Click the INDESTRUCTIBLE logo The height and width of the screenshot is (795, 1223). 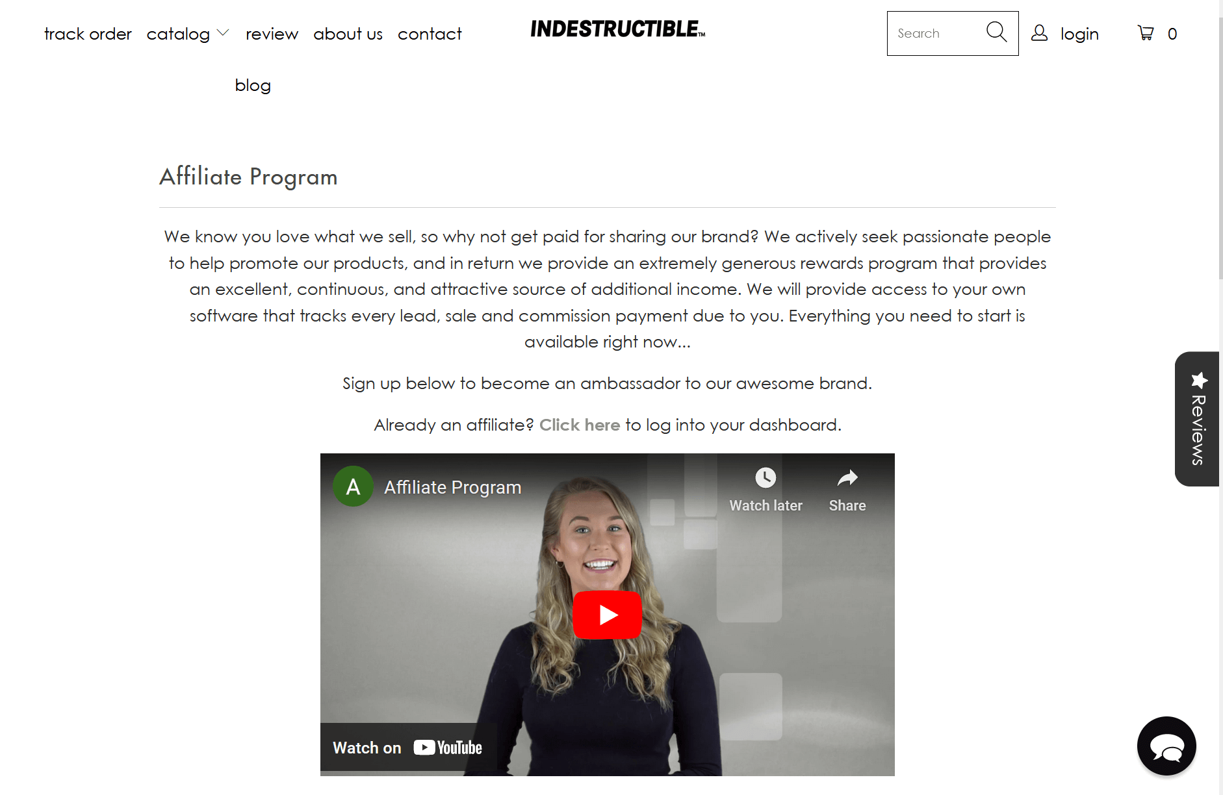click(617, 29)
